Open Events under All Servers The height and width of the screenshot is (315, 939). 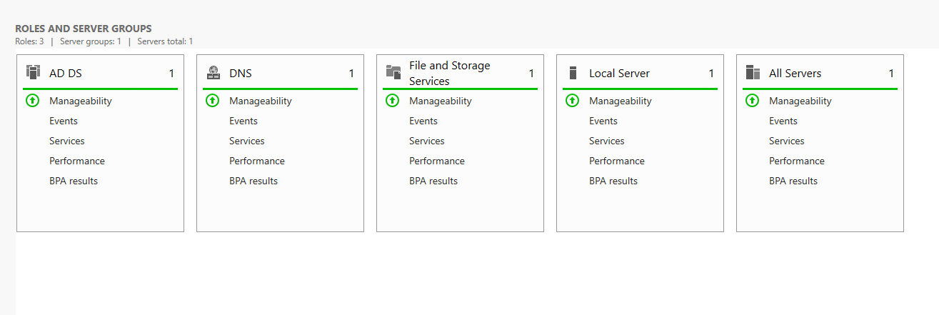(783, 121)
